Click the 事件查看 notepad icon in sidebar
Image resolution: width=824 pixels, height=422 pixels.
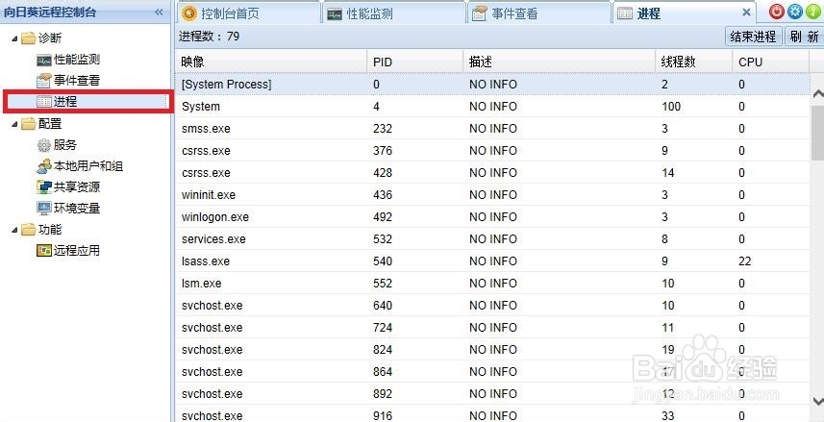click(44, 81)
